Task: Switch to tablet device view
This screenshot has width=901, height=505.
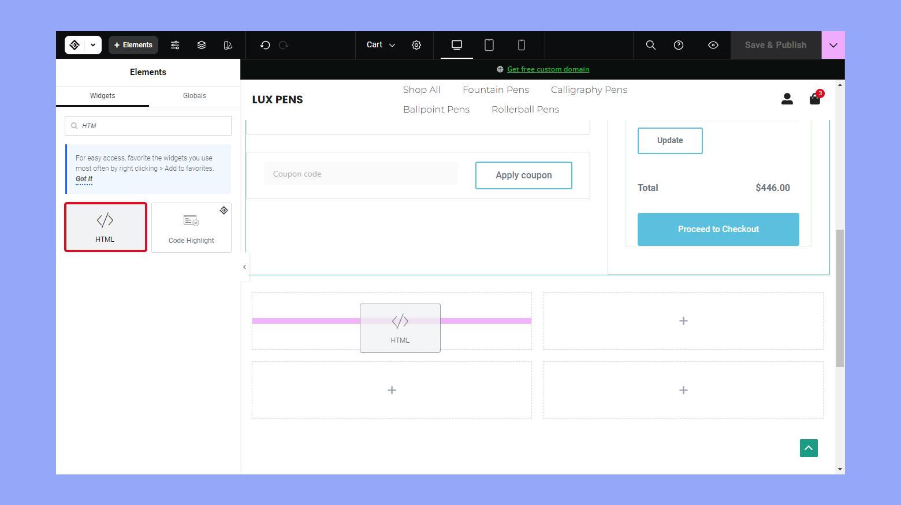Action: pyautogui.click(x=489, y=45)
